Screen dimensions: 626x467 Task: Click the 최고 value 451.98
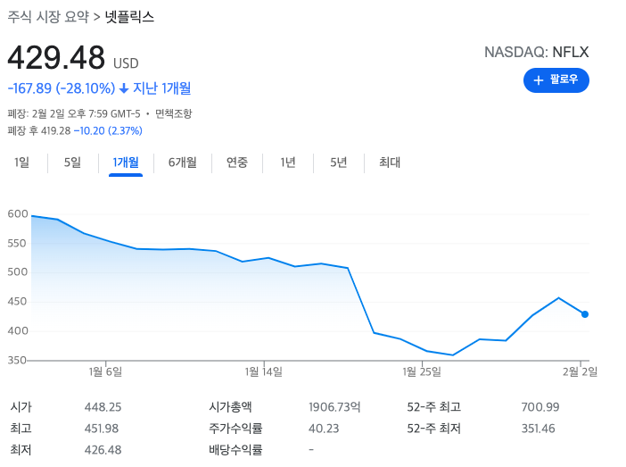[102, 429]
